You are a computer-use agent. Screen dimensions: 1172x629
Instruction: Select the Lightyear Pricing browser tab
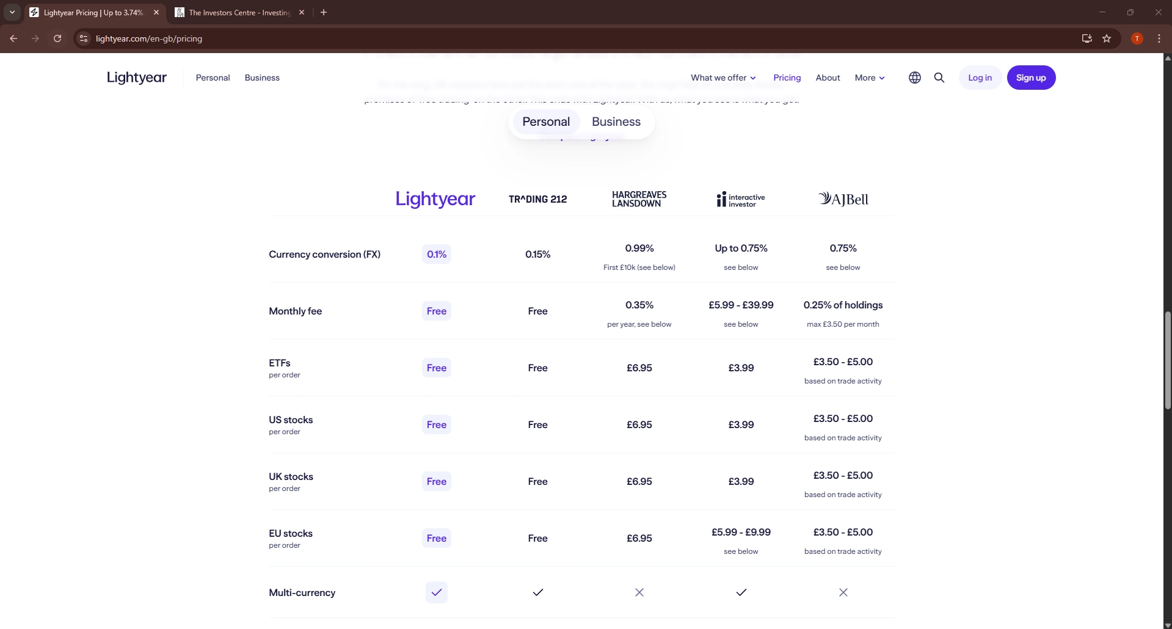95,12
